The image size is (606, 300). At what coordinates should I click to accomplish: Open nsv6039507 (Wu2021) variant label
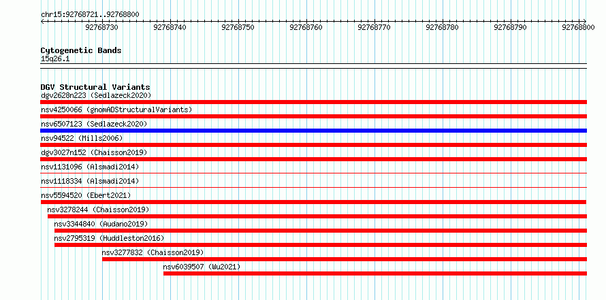tap(202, 267)
